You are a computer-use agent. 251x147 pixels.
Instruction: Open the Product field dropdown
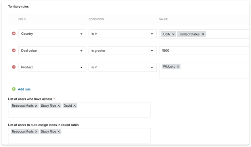click(52, 67)
